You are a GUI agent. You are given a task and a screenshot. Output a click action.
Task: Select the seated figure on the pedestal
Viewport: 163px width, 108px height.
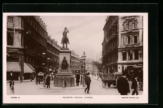click(x=65, y=63)
